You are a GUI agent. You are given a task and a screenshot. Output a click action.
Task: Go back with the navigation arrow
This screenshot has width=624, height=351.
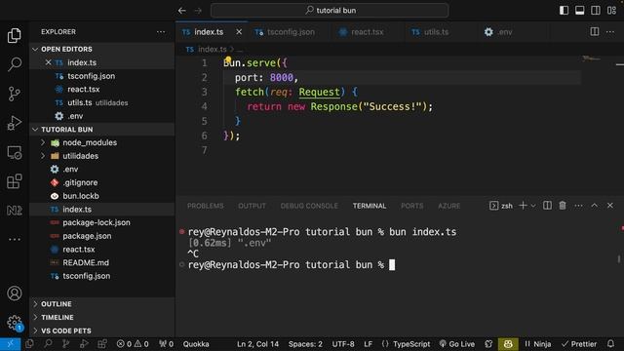point(182,11)
